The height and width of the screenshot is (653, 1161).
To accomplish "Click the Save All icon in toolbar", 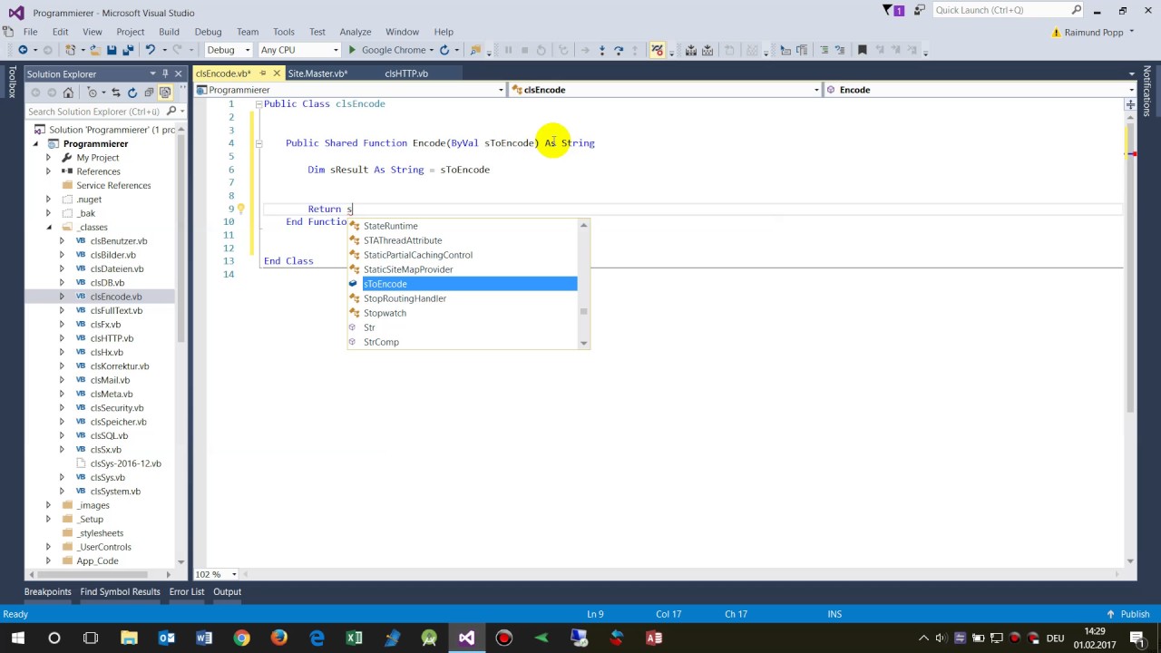I will click(127, 50).
